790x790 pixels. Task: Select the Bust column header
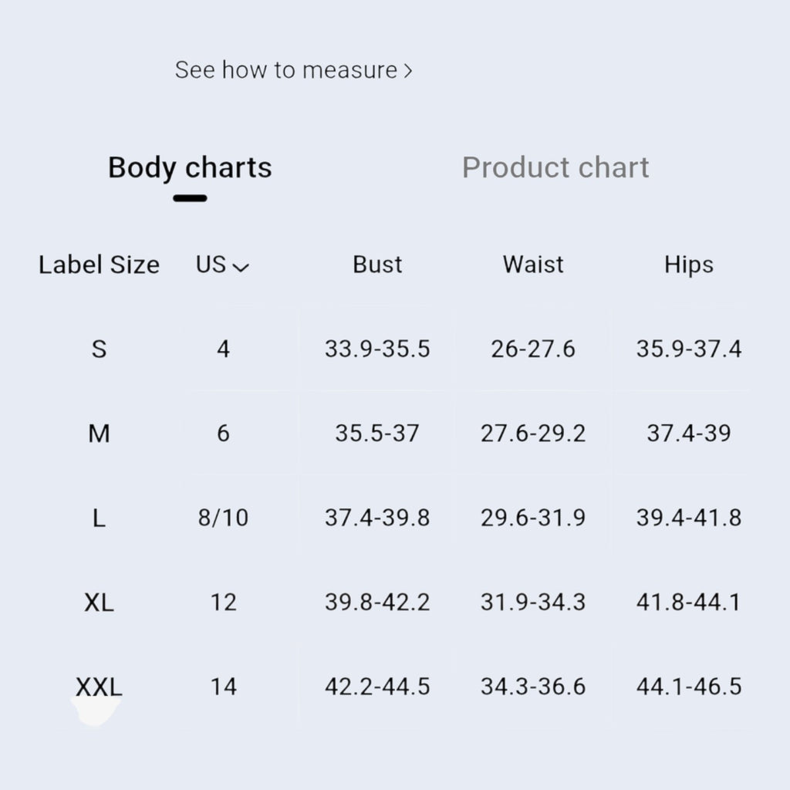pyautogui.click(x=377, y=265)
